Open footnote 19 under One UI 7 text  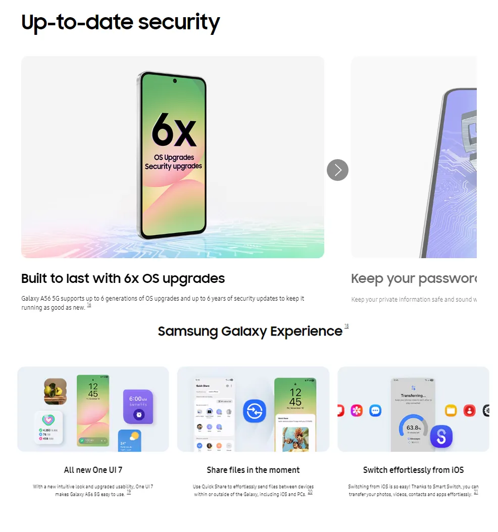[129, 492]
